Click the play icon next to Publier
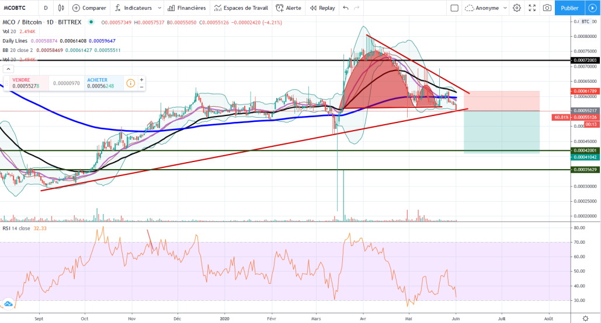This screenshot has height=323, width=601. [593, 8]
